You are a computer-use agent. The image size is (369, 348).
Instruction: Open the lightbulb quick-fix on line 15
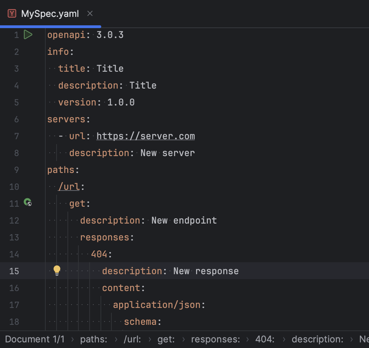tap(57, 270)
